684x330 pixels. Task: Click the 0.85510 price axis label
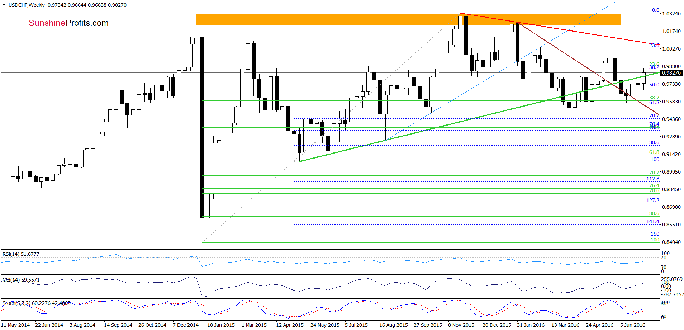[x=671, y=225]
